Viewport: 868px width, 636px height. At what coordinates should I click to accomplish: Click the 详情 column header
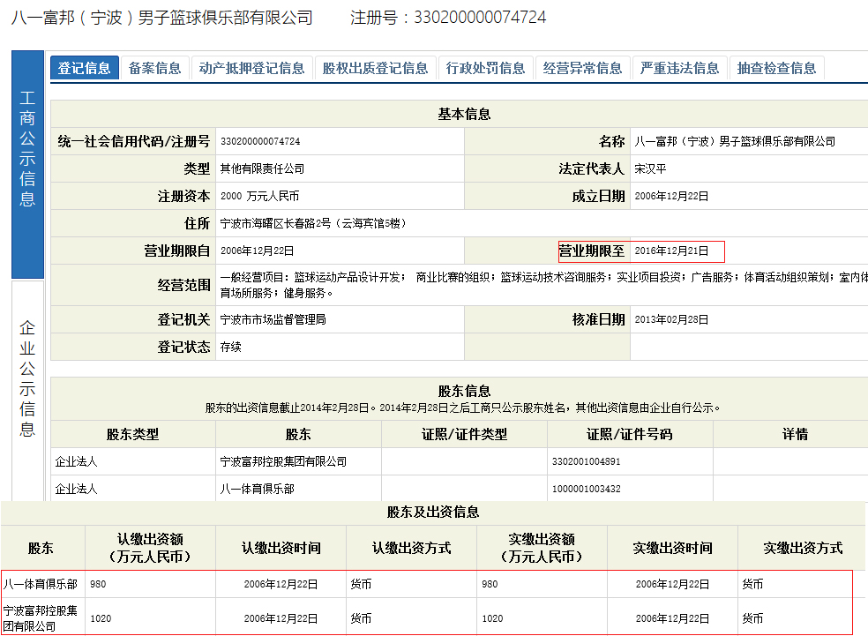(x=795, y=435)
